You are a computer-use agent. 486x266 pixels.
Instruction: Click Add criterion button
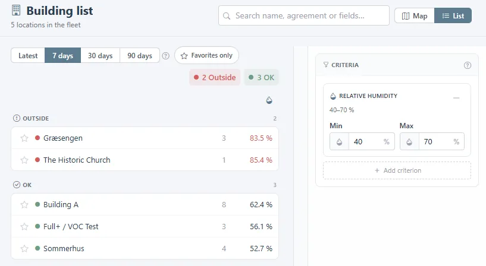coord(397,170)
